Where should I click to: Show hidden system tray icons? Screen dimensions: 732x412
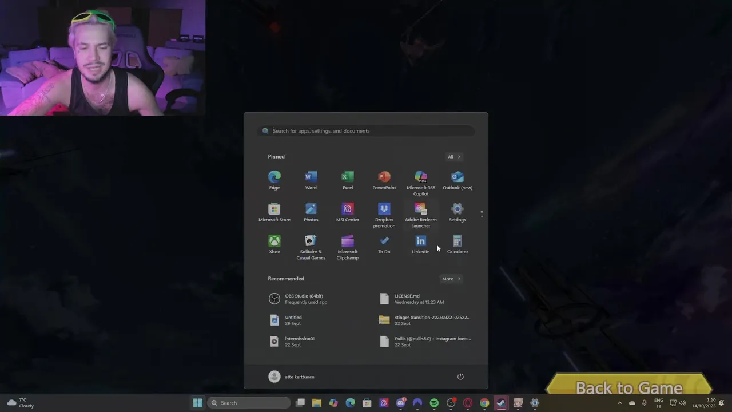(619, 403)
